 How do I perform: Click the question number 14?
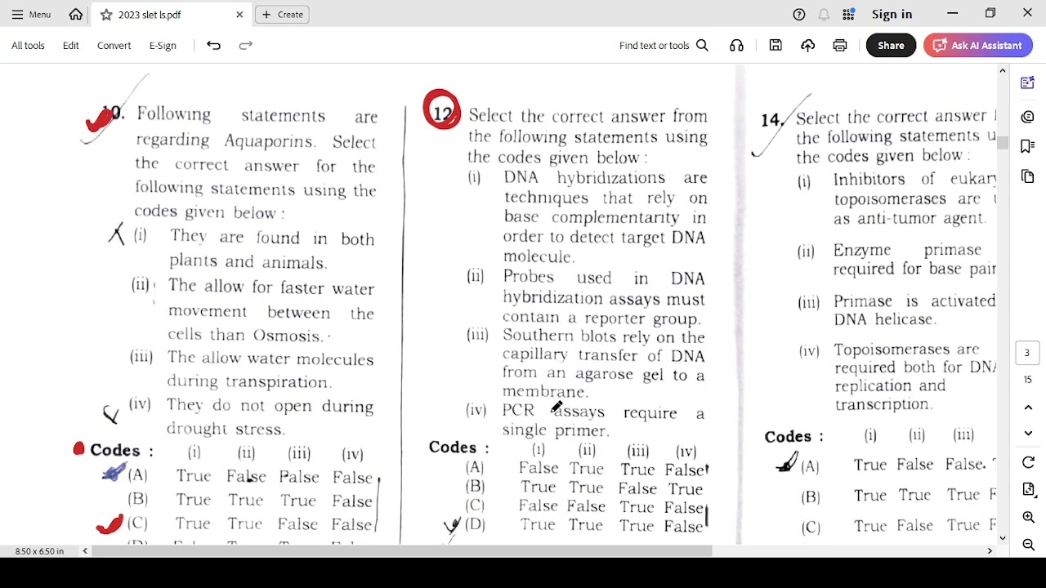point(770,121)
